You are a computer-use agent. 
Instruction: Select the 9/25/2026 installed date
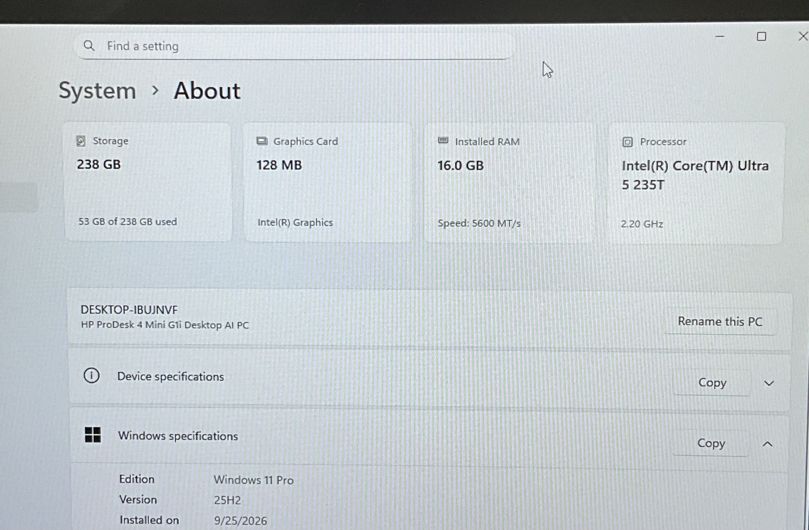pyautogui.click(x=240, y=521)
